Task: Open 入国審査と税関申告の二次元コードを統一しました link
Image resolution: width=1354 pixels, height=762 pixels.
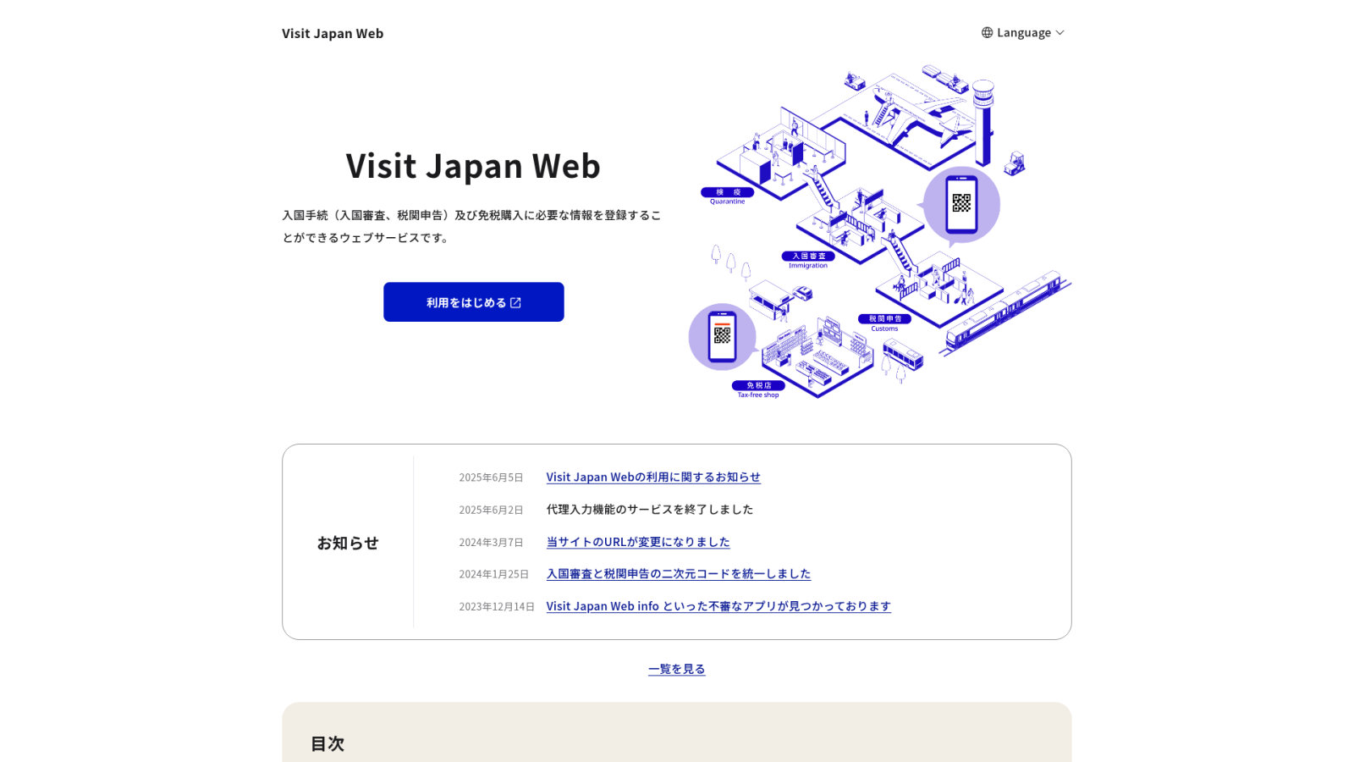Action: (x=679, y=574)
